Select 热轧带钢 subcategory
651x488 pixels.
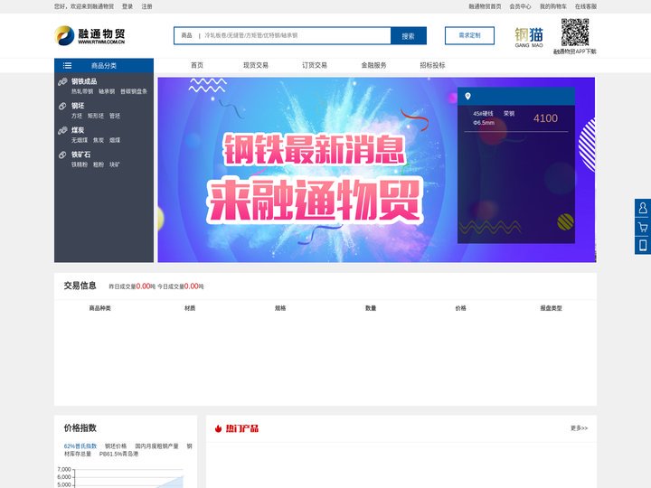82,91
